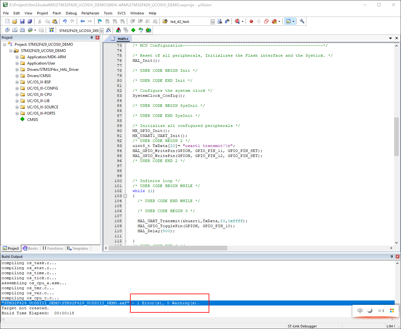Select the '1 Error(s), 0 Warning(s)' output line
Viewport: 401px width, 329px height.
[x=198, y=303]
